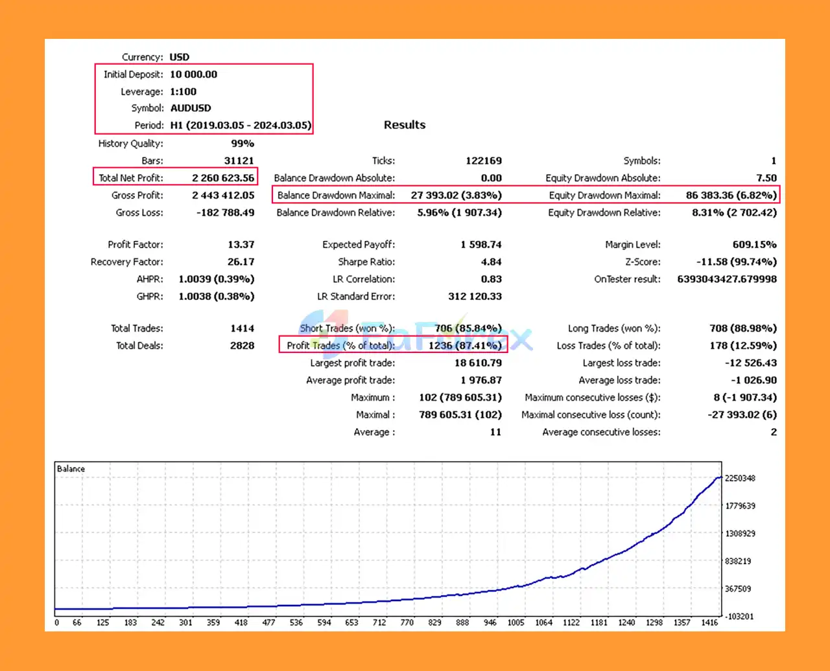Click the Equity Drawdown Maximal value
Screen dimensions: 830x671
coord(731,194)
